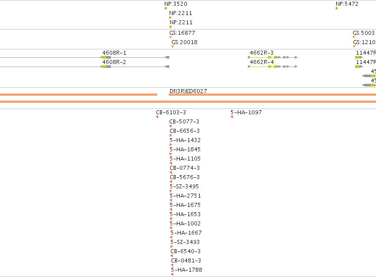
Task: Select the 4662R-3 transcript label
Action: point(262,52)
